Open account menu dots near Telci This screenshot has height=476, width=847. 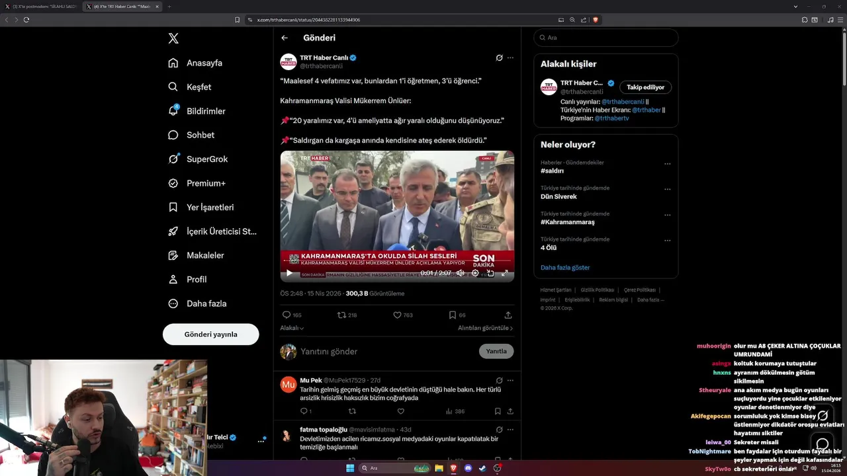point(261,441)
